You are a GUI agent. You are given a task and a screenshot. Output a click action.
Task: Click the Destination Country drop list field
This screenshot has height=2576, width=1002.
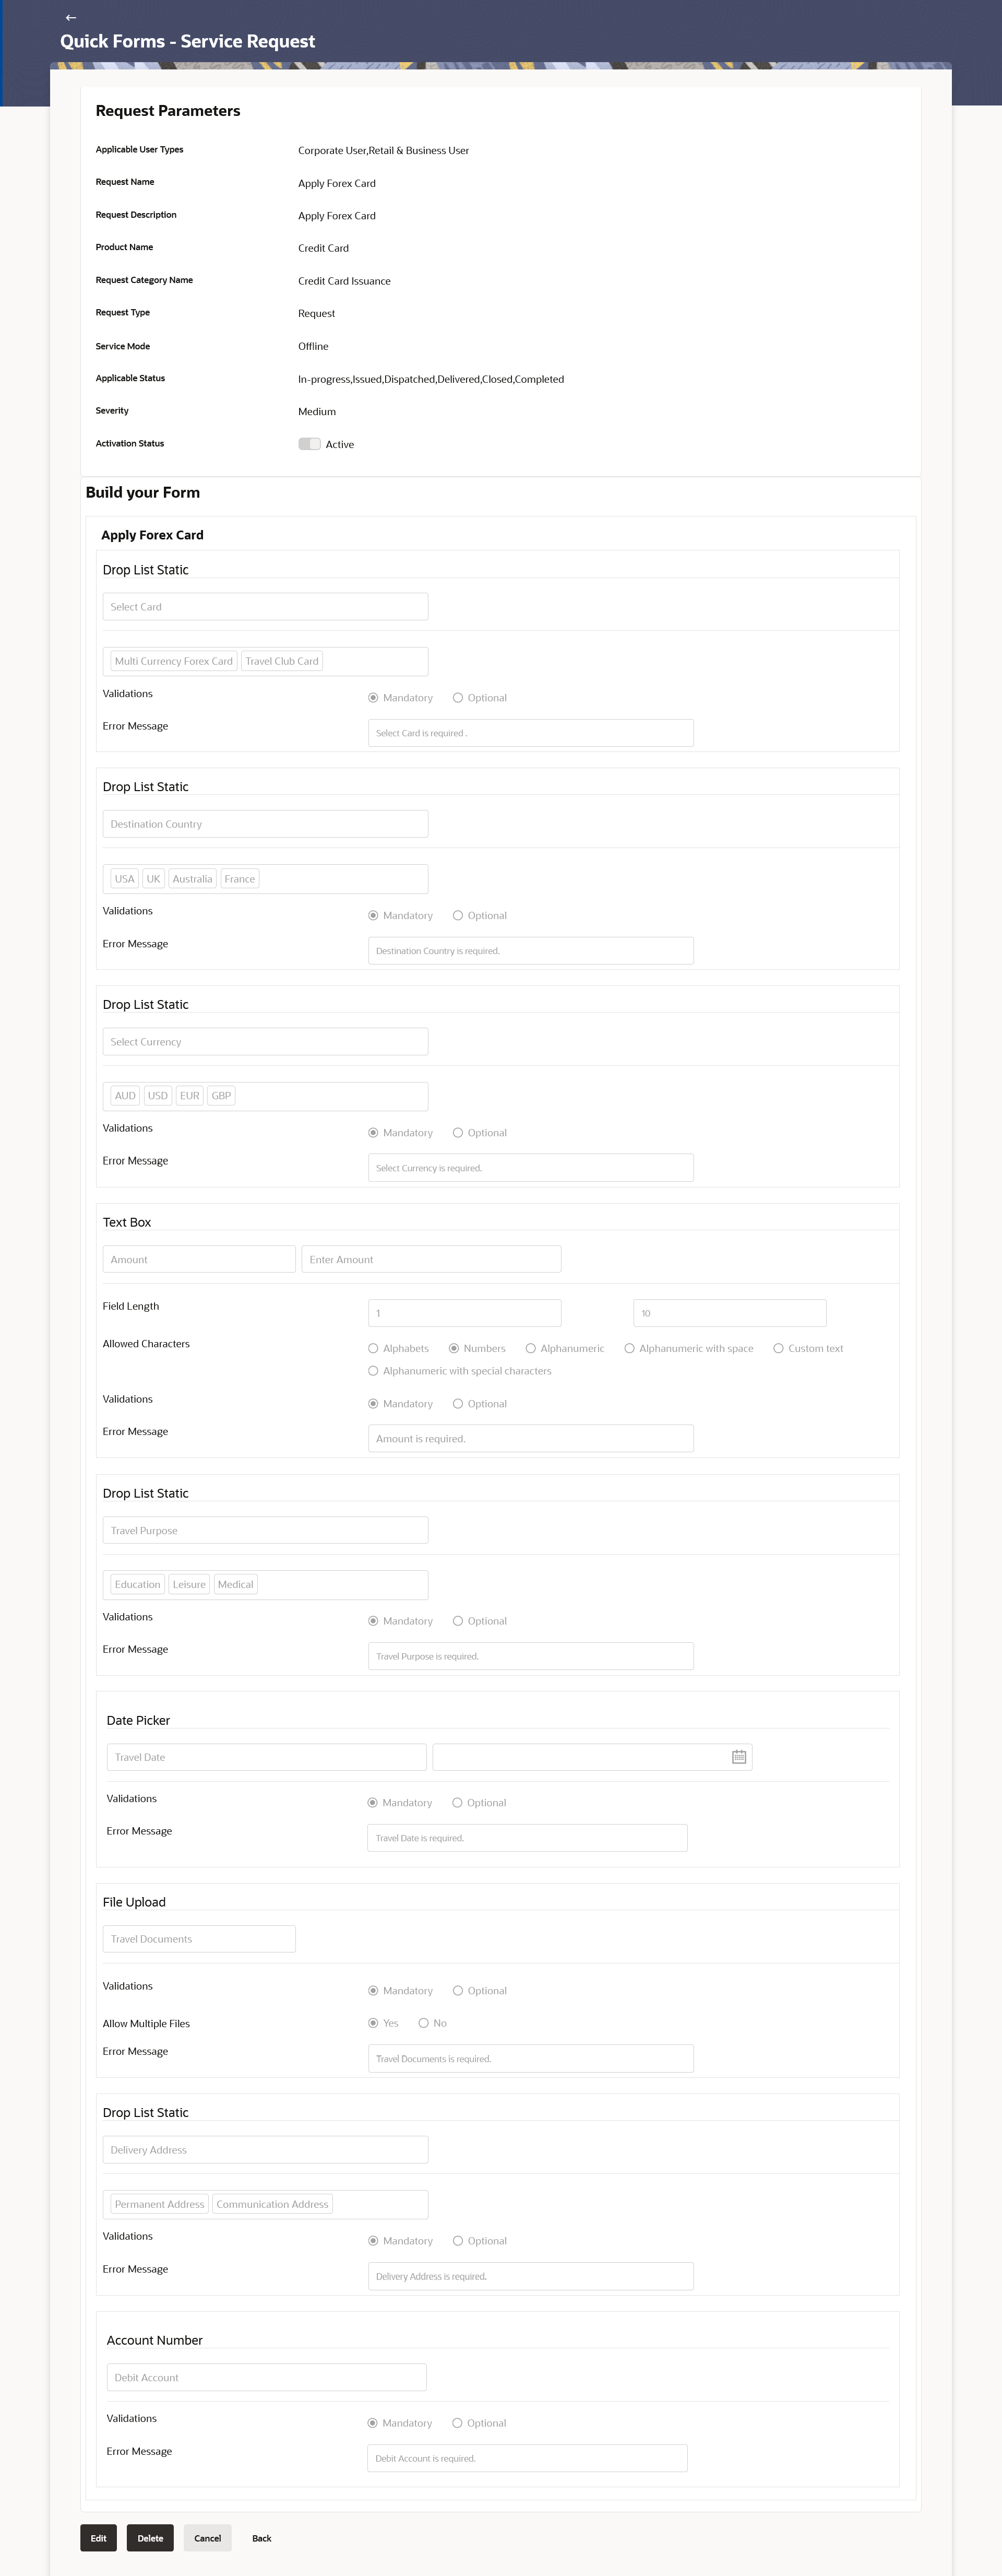265,824
